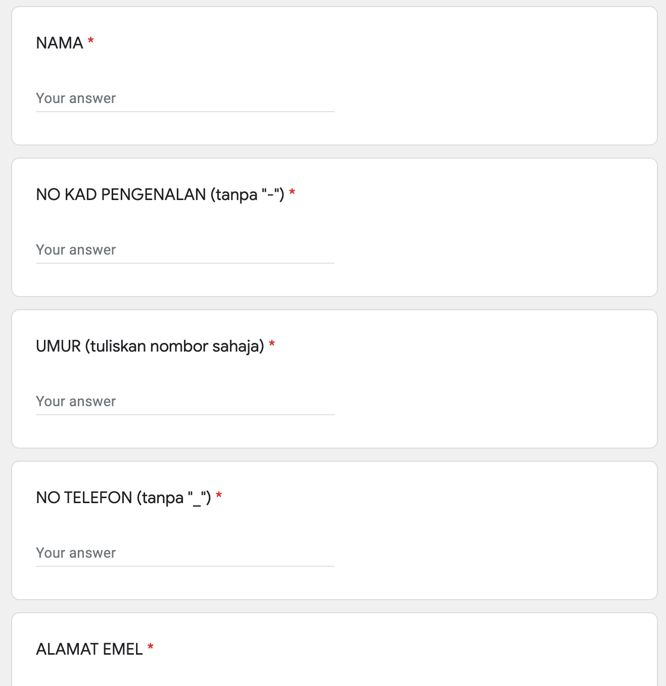Click the red asterisk beside NAMA
This screenshot has width=666, height=686.
click(91, 41)
